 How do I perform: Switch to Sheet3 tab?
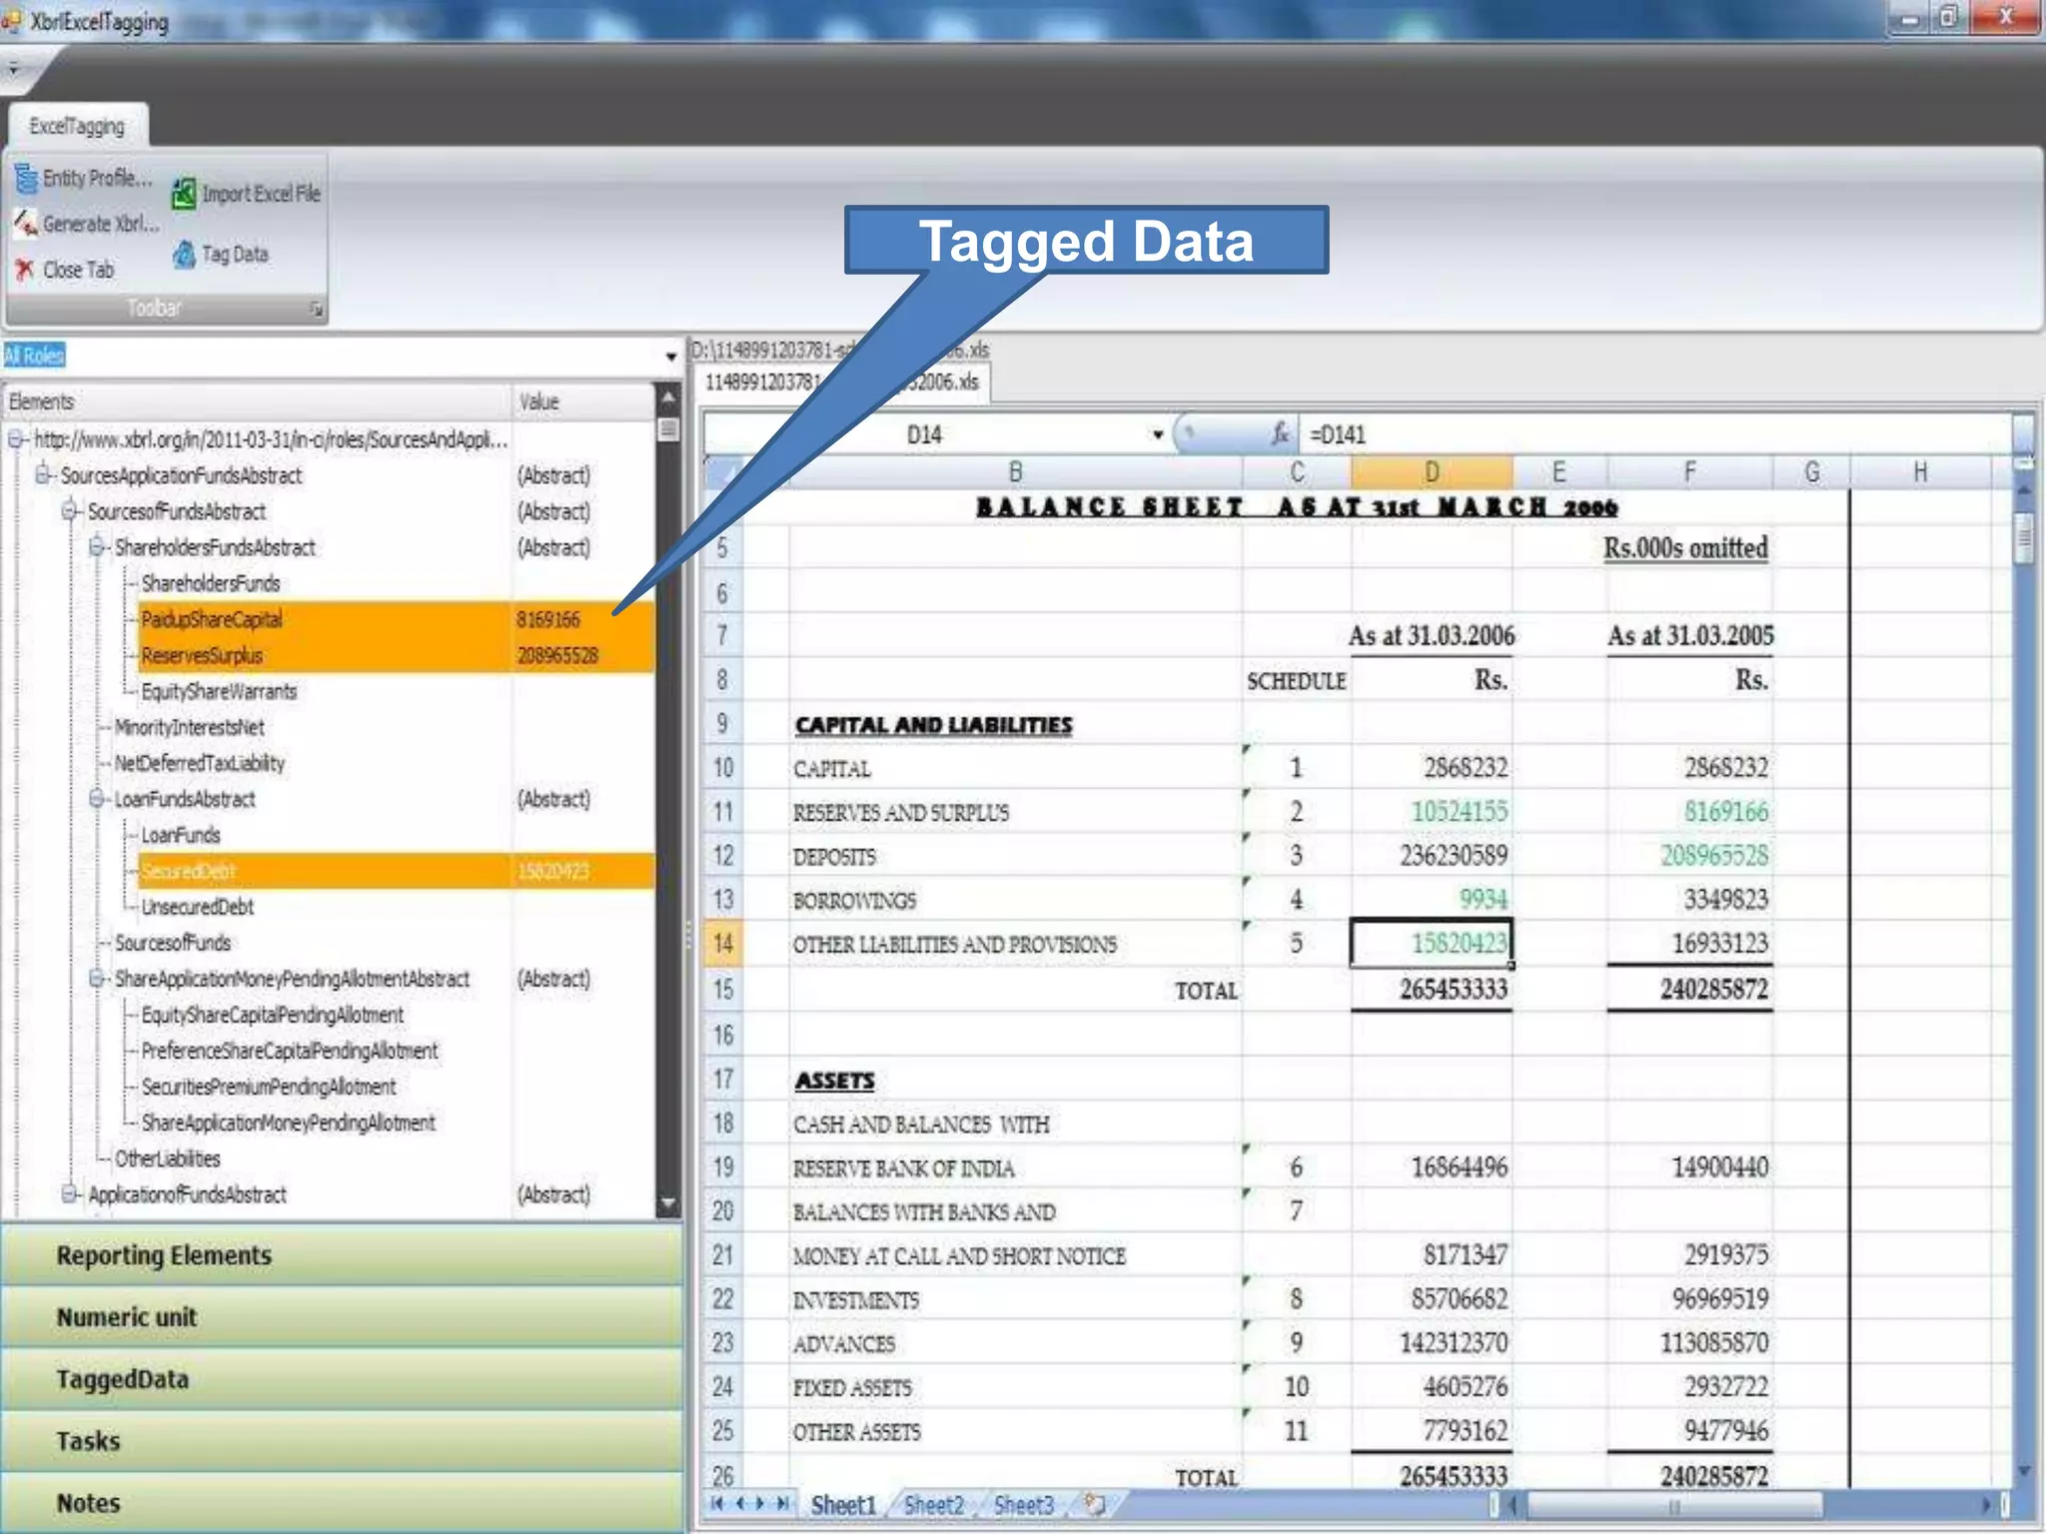coord(1023,1504)
